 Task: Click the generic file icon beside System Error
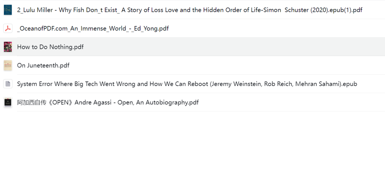8,84
